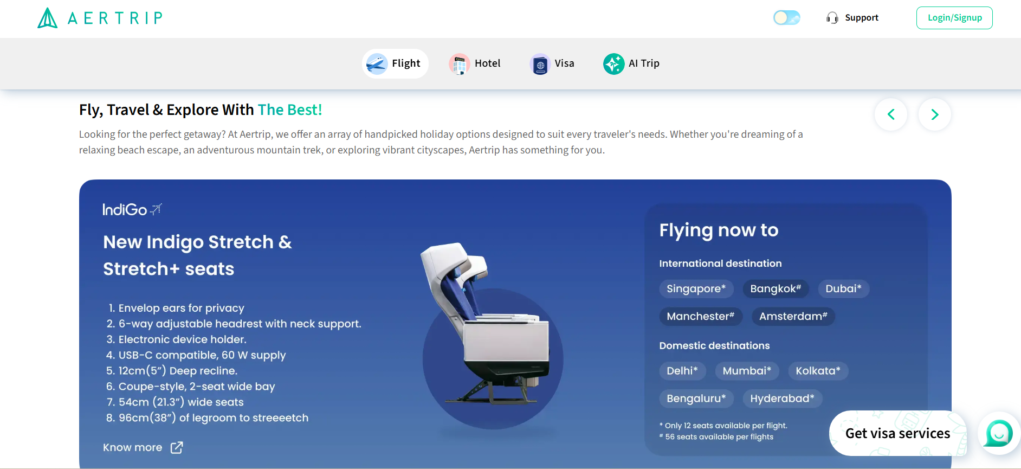Select the Mumbai domestic destination chip

[746, 371]
